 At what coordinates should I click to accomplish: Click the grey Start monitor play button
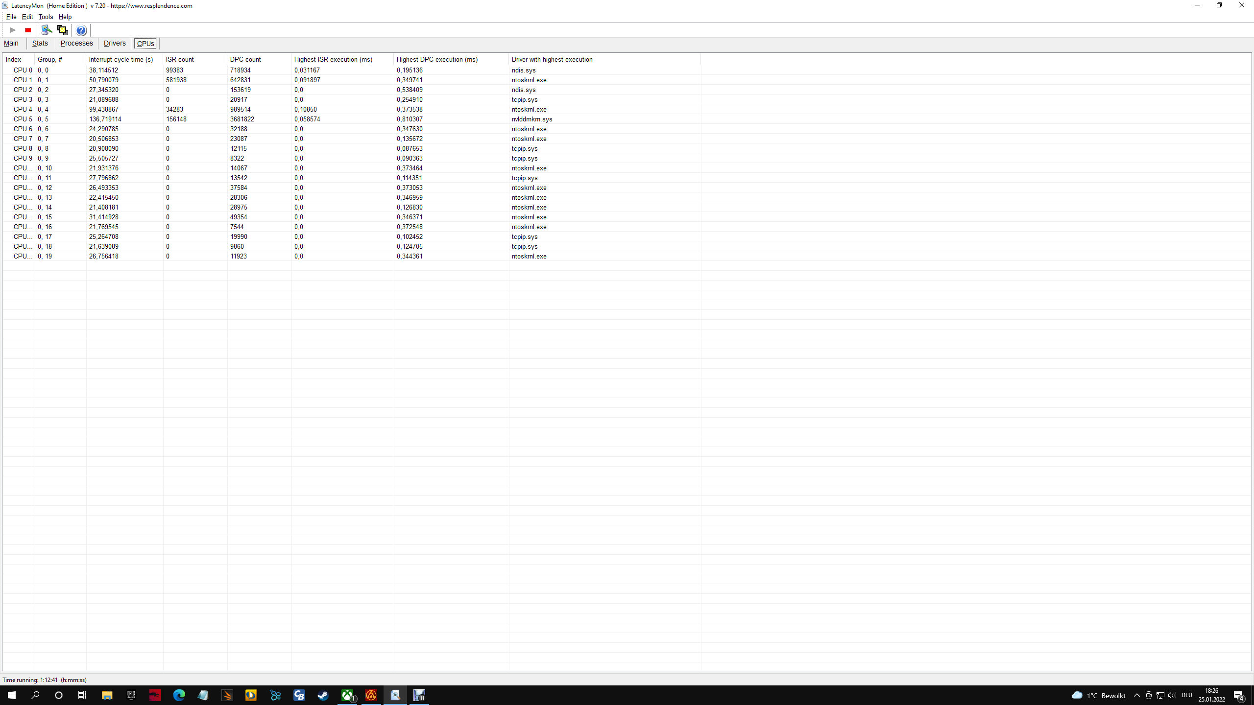point(13,30)
